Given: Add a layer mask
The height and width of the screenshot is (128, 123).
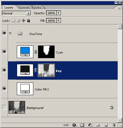Looking at the screenshot, I should click(x=82, y=125).
